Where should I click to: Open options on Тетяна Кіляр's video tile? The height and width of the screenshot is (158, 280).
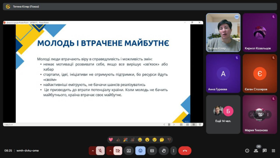point(237,17)
